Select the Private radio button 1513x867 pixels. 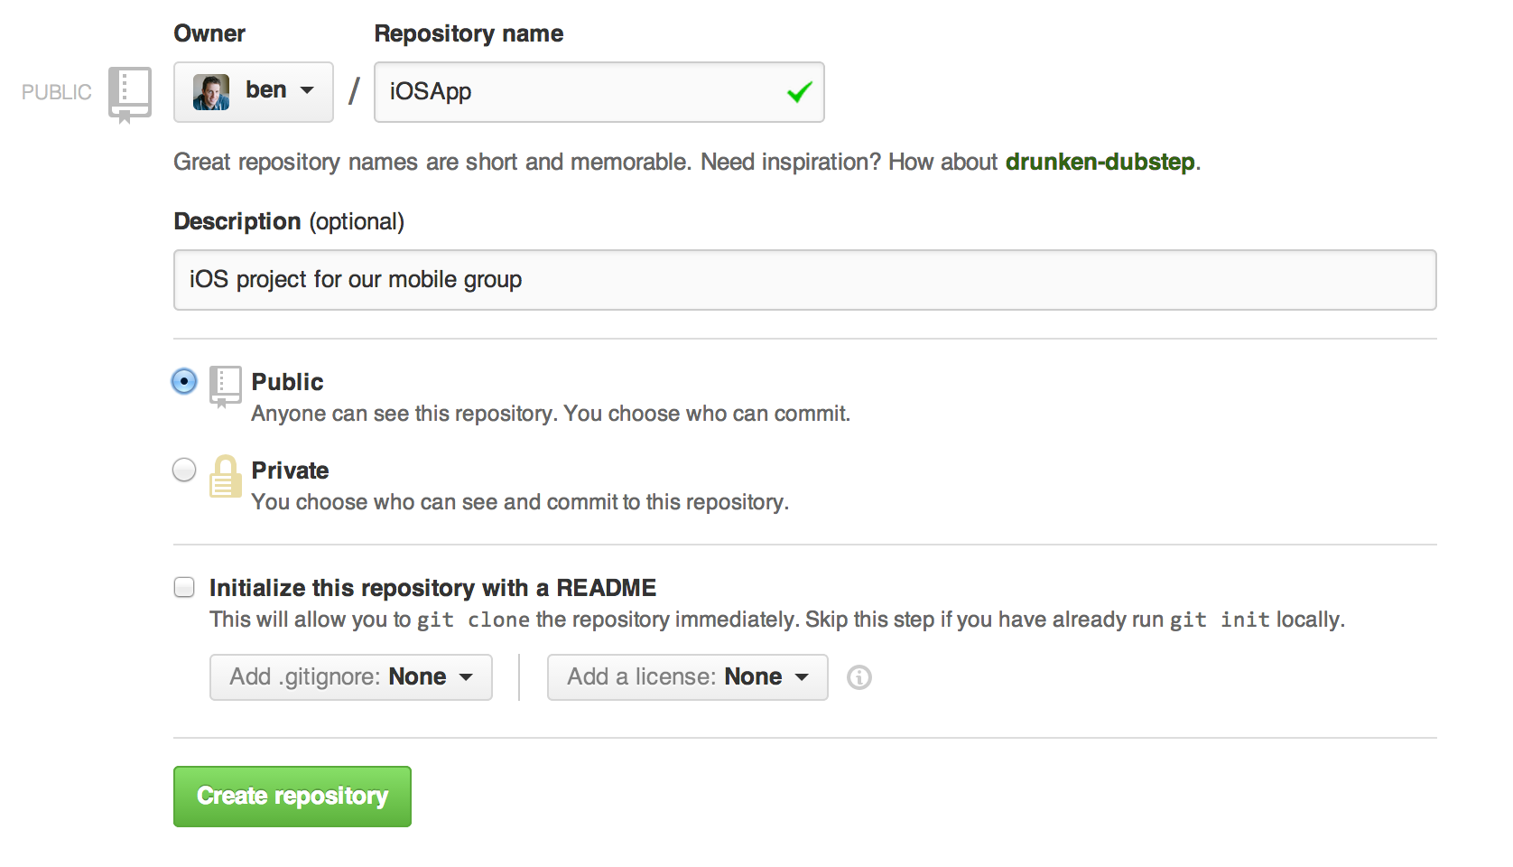point(184,471)
